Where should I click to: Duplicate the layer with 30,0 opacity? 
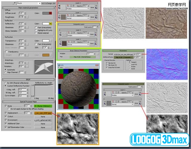point(73,6)
